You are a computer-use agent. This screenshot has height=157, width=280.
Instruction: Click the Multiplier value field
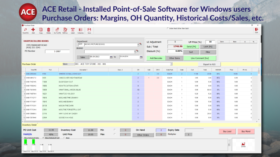tap(188, 135)
